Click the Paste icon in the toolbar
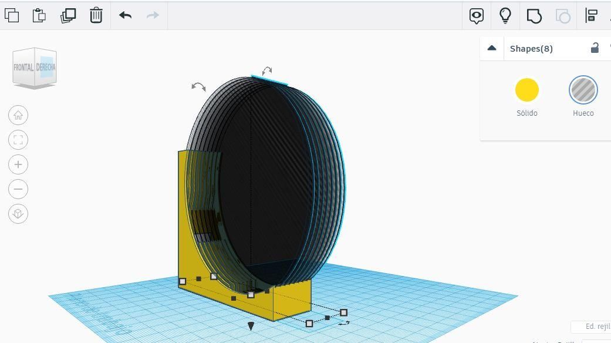Screen dimensions: 611x343 (38, 15)
